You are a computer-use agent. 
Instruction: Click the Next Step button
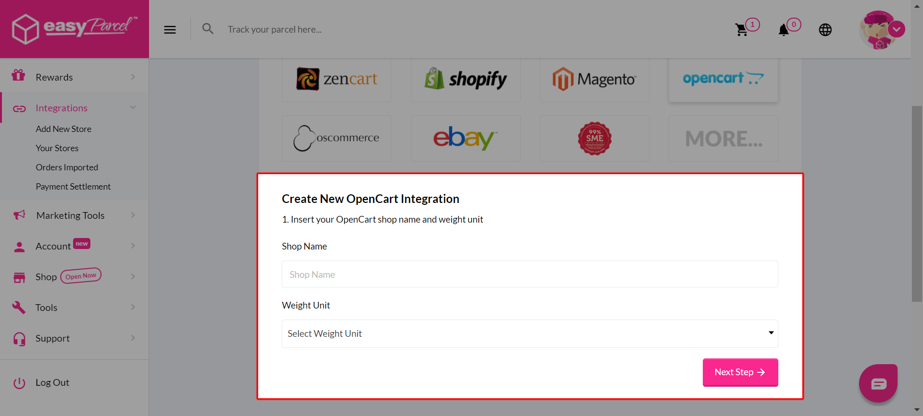[x=740, y=372]
